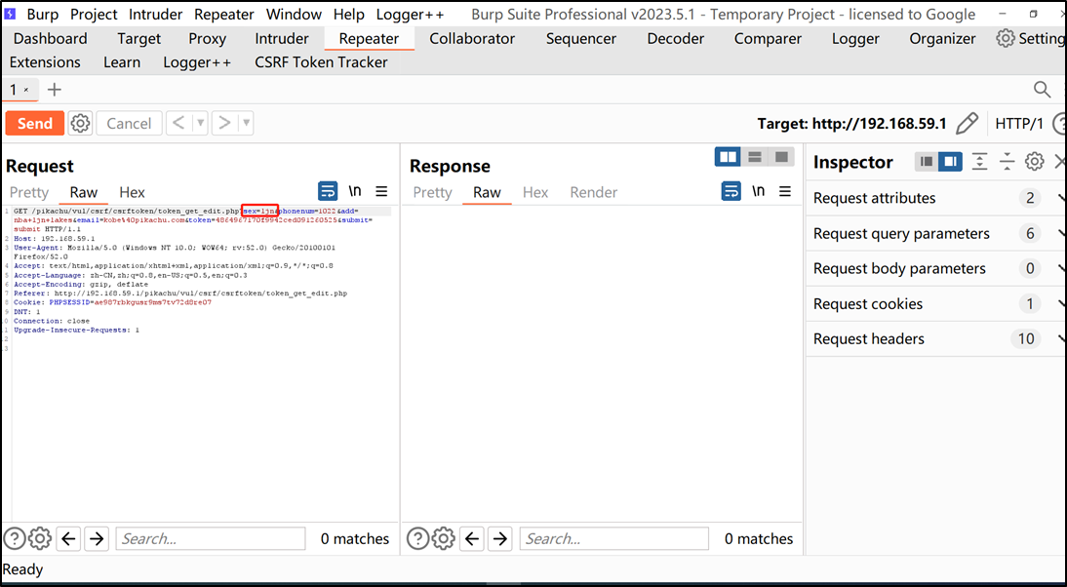The image size is (1067, 587).
Task: Select side-by-side layout view
Action: click(x=728, y=157)
